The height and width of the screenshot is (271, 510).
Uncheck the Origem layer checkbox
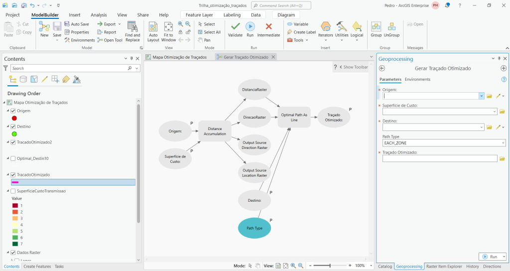pyautogui.click(x=13, y=111)
